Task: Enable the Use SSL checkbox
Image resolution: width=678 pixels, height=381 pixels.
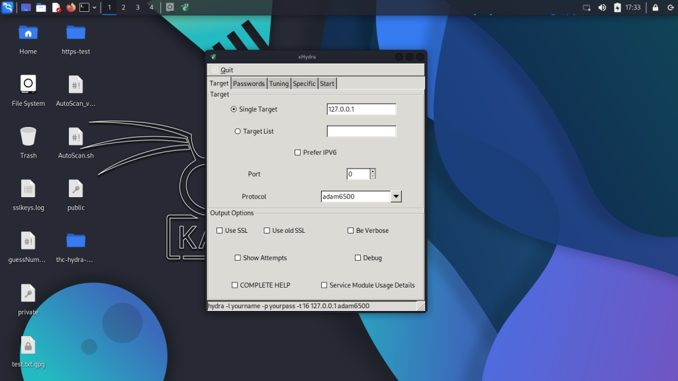Action: click(220, 231)
